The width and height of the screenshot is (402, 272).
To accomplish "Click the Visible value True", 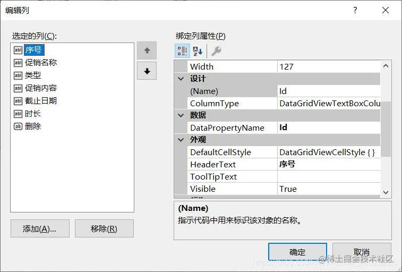I will [329, 189].
